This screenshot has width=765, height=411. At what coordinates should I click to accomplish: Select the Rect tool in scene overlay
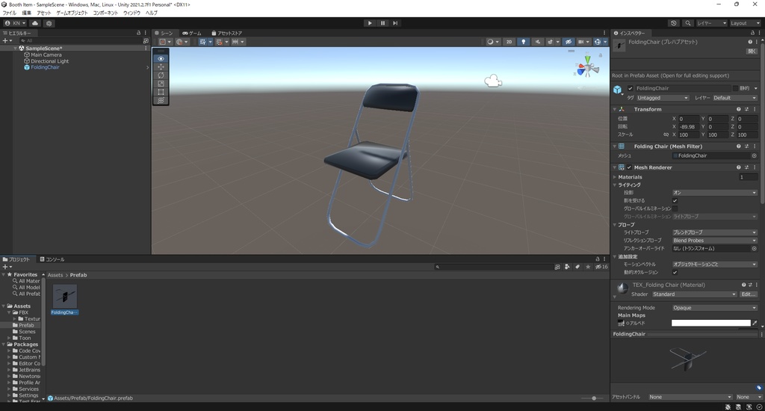(x=161, y=92)
